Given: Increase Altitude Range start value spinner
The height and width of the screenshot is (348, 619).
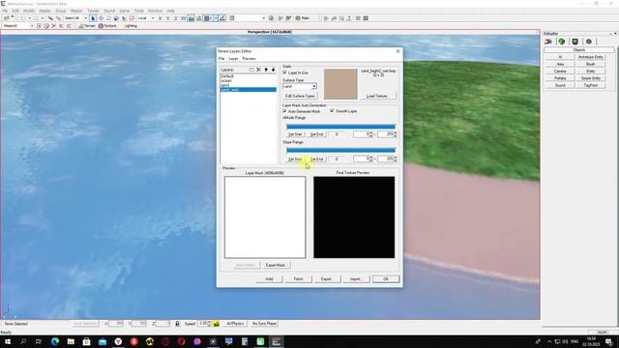Looking at the screenshot, I should coord(371,133).
